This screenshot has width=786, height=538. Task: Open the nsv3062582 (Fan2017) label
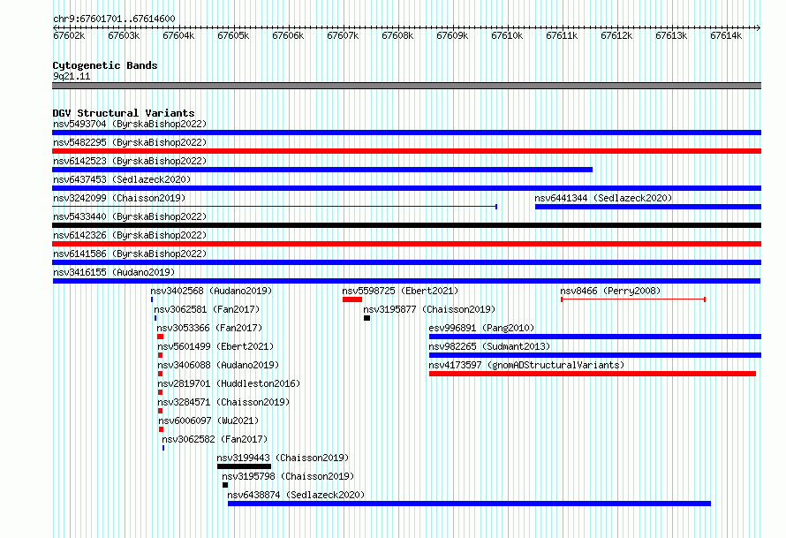(215, 439)
